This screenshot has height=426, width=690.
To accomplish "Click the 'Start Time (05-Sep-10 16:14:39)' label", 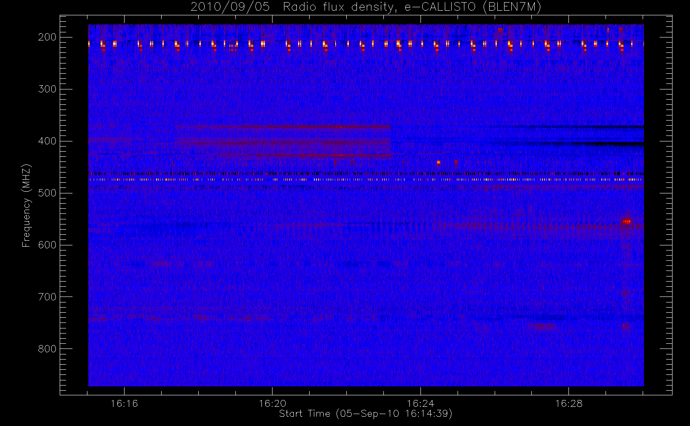I will [365, 414].
